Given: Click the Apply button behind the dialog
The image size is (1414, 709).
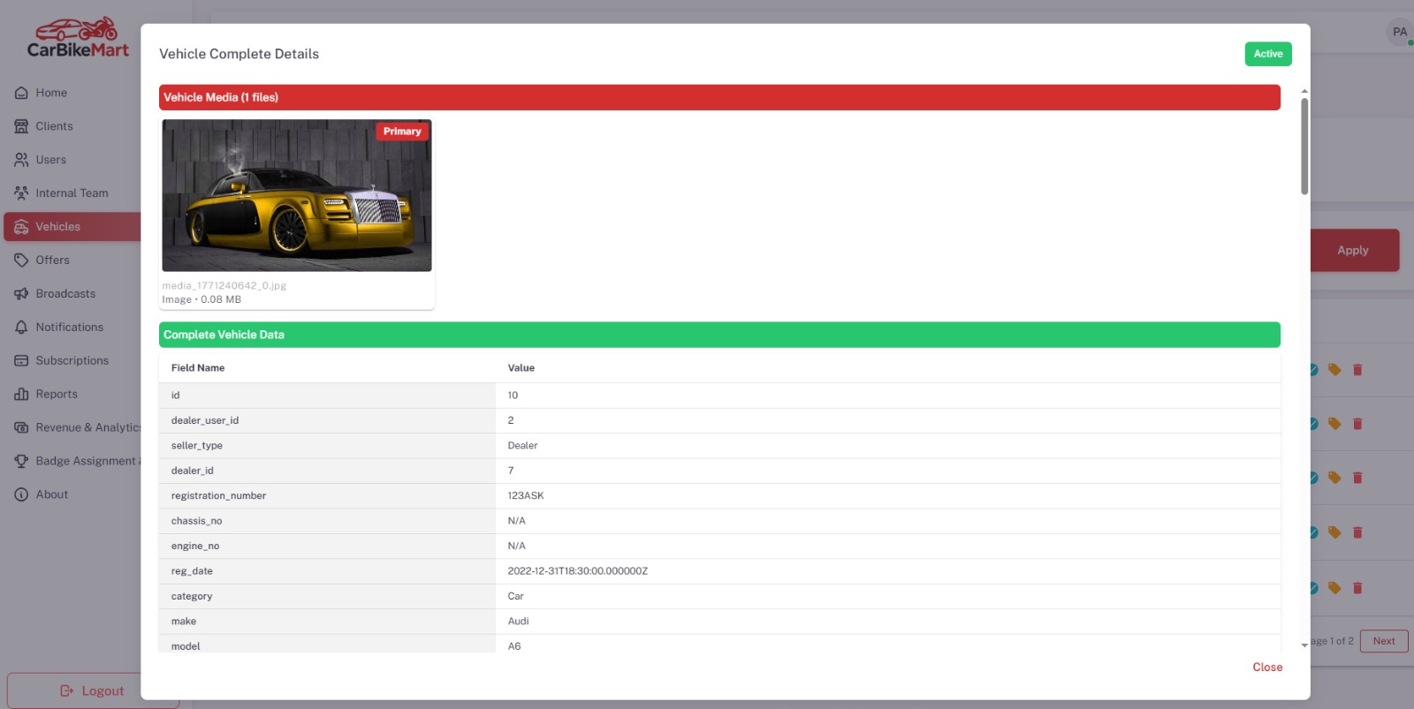Looking at the screenshot, I should pos(1353,251).
